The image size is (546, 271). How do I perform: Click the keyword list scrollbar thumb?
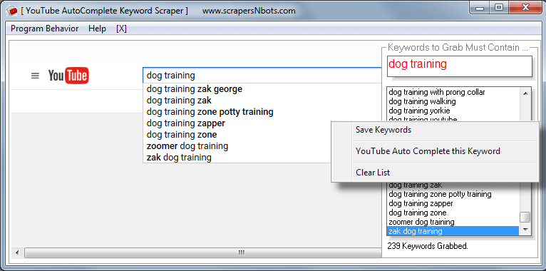[x=525, y=217]
